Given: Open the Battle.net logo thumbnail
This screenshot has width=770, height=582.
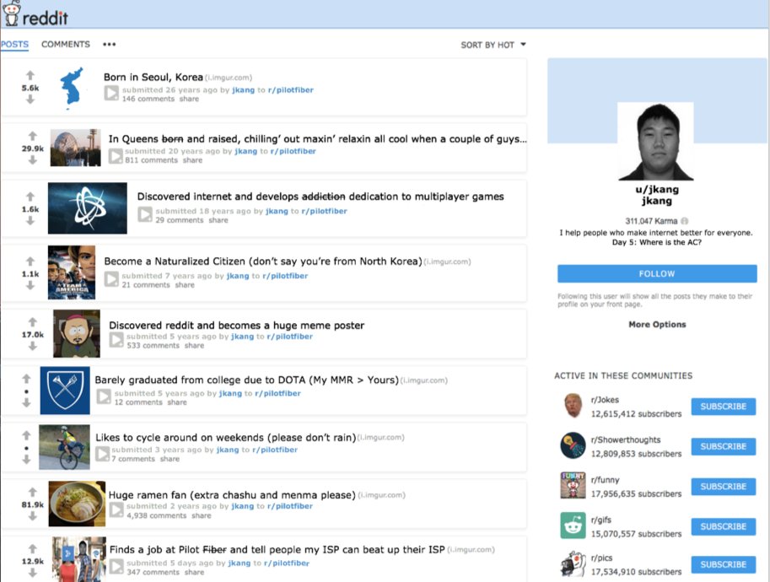Looking at the screenshot, I should (88, 208).
